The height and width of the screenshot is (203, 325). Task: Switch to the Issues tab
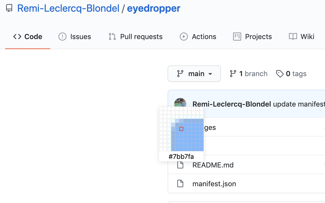75,37
